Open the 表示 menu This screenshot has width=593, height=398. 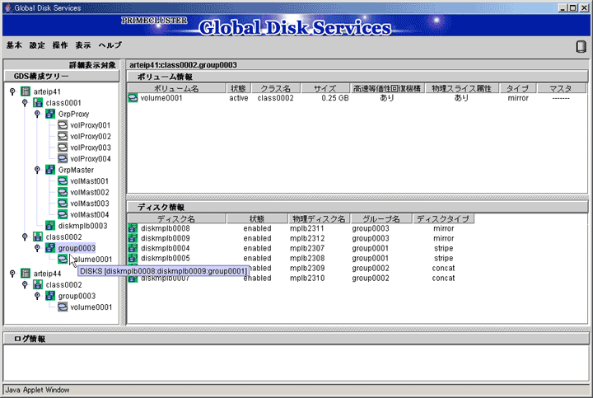[83, 45]
